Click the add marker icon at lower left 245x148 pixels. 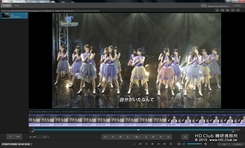coord(10,137)
